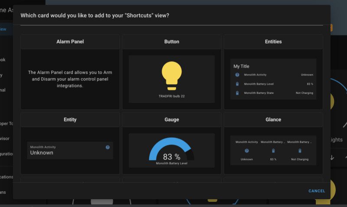This screenshot has width=347, height=207.
Task: Pick the Entities card header
Action: point(273,42)
